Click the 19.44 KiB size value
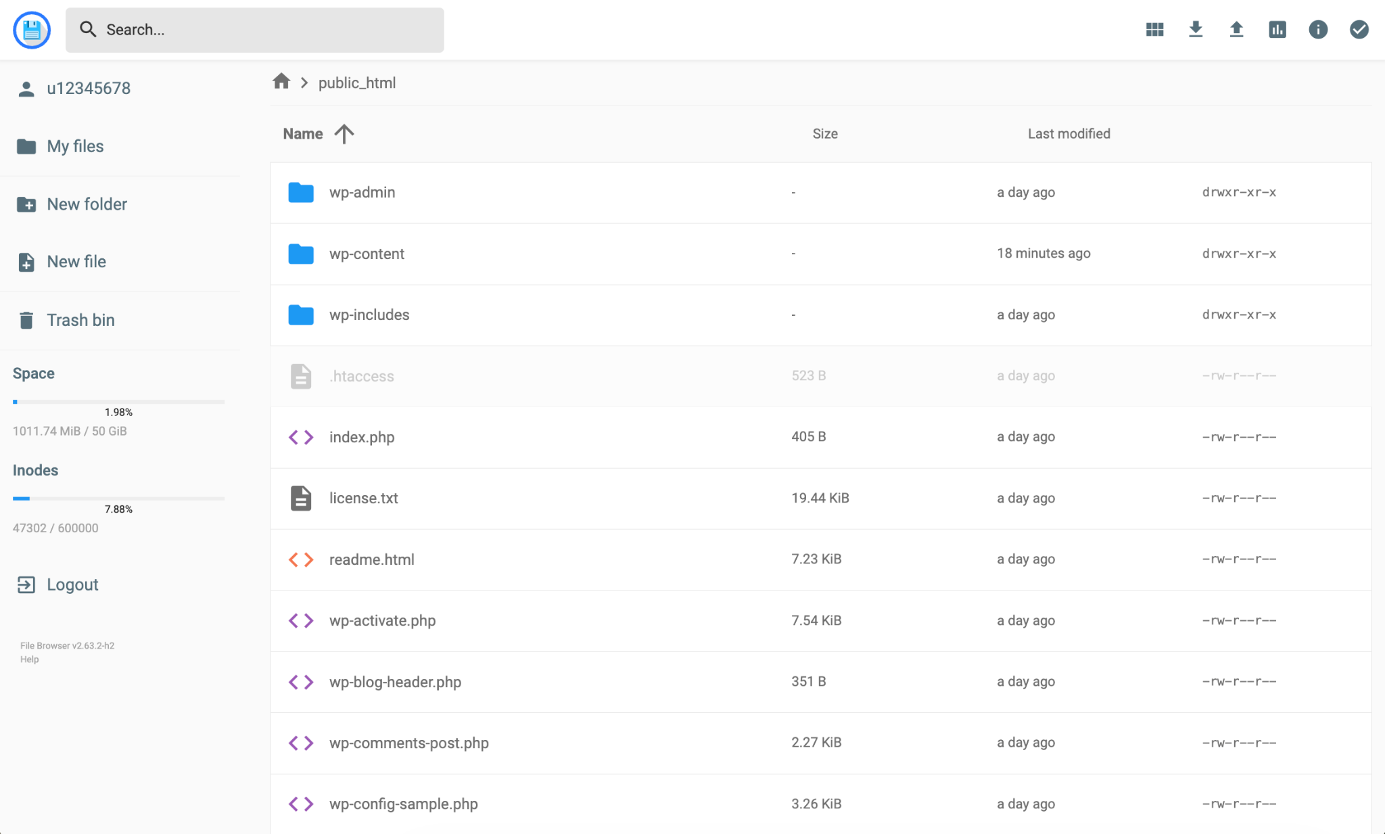Screen dimensions: 1385x834 [x=820, y=498]
